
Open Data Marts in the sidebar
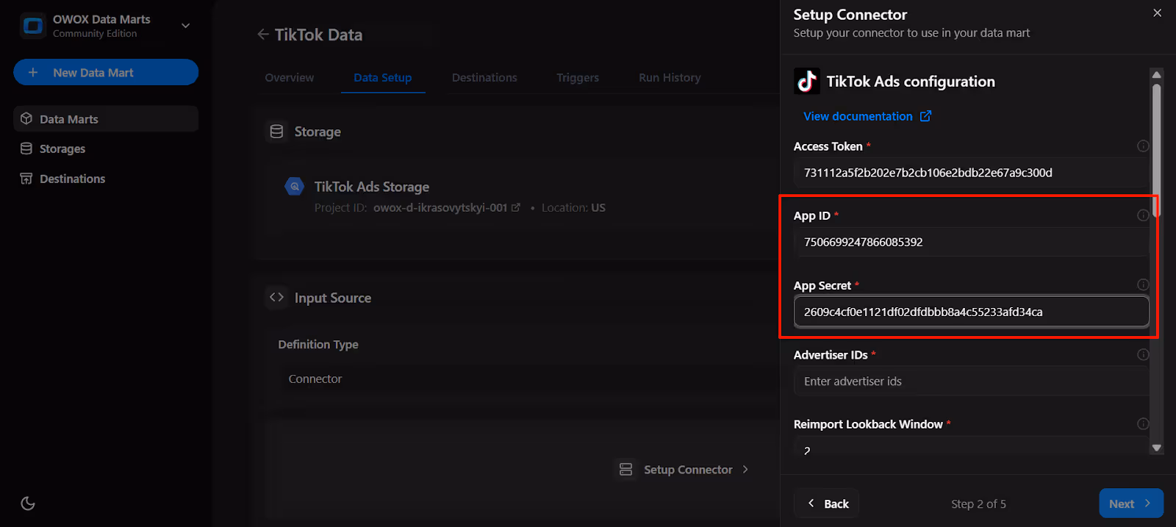[106, 119]
